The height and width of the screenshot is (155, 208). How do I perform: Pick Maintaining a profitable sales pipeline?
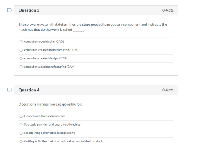tap(21, 133)
